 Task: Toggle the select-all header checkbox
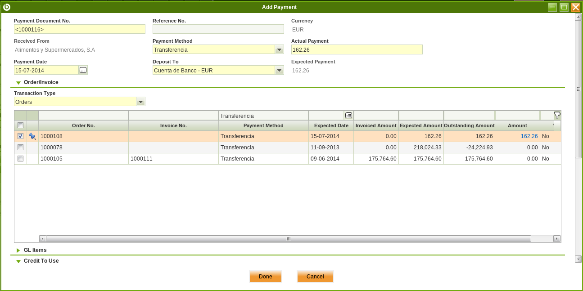point(20,125)
